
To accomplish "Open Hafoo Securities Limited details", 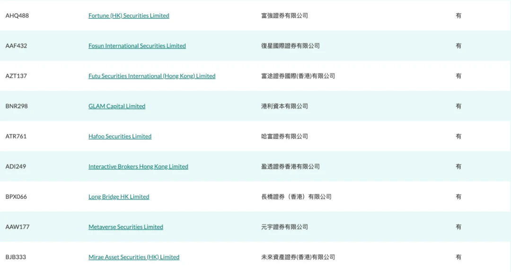I will coord(120,136).
